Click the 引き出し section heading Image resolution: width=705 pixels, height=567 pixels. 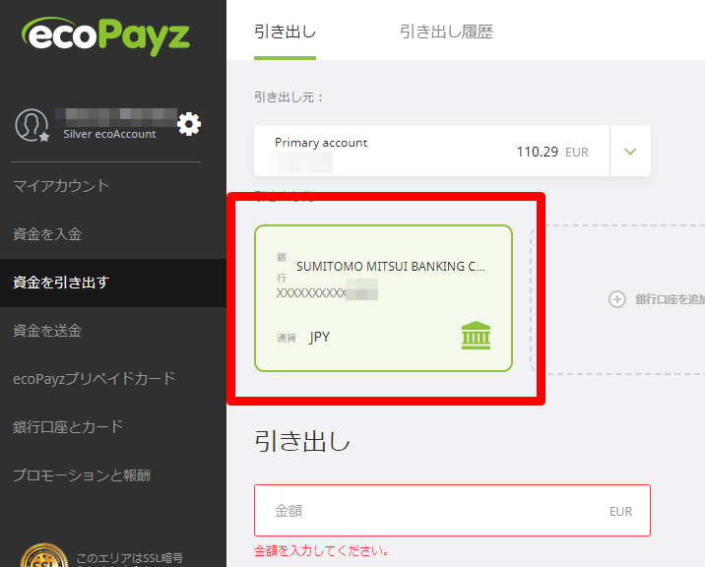point(302,441)
